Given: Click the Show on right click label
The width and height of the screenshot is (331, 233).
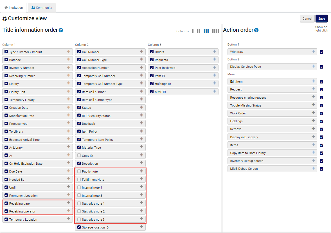Looking at the screenshot, I should (x=321, y=29).
